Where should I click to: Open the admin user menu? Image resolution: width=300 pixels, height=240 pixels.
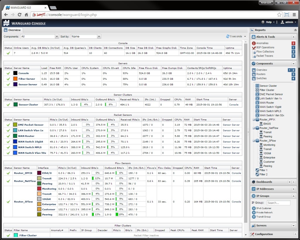pyautogui.click(x=288, y=22)
